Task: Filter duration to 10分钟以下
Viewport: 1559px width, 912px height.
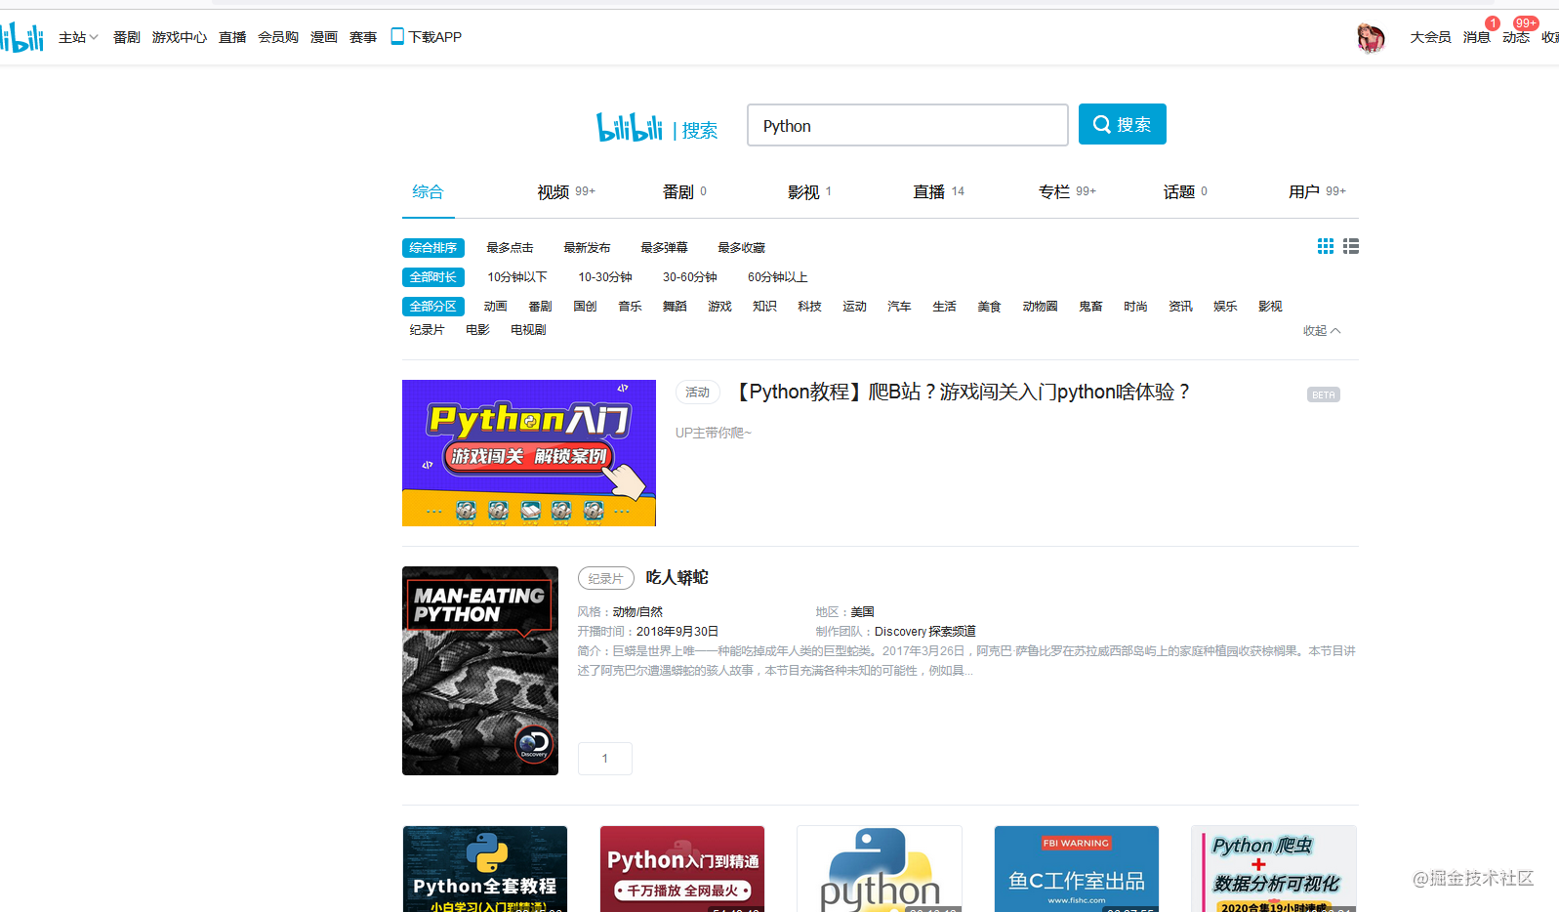Action: [x=517, y=277]
